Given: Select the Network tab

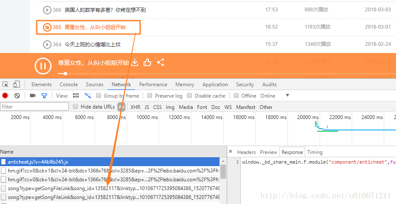Looking at the screenshot, I should point(121,85).
